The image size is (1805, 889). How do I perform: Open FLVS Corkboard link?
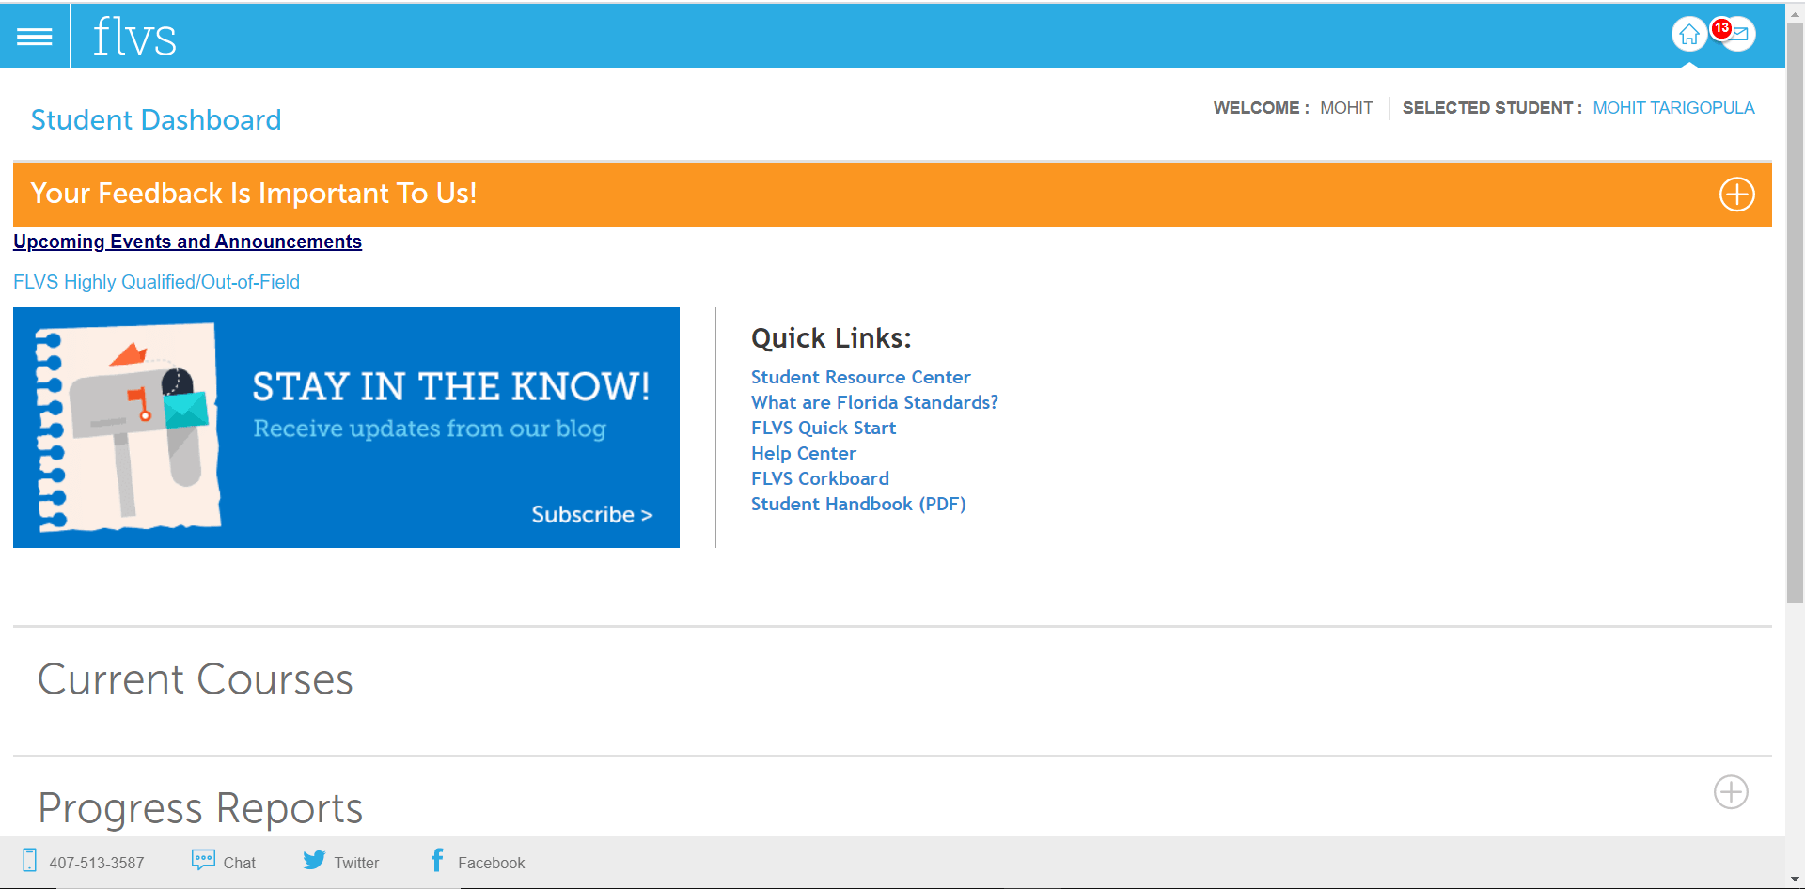point(820,478)
